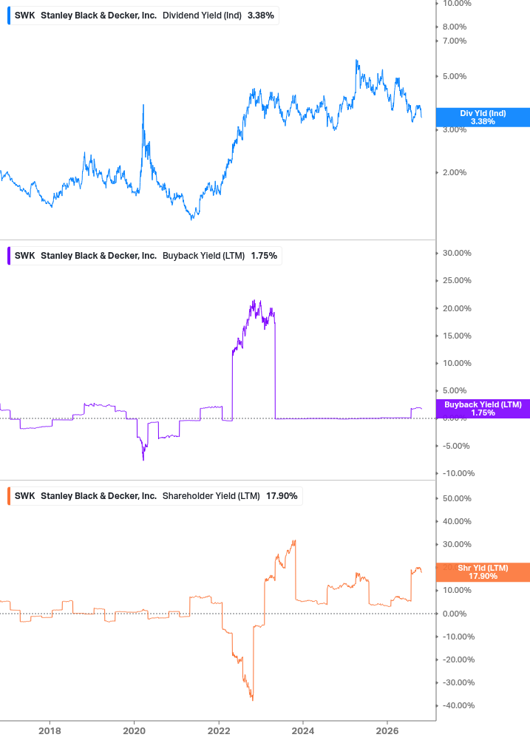The height and width of the screenshot is (743, 530).
Task: Click the 17.90% value in the bottom legend
Action: 282,496
